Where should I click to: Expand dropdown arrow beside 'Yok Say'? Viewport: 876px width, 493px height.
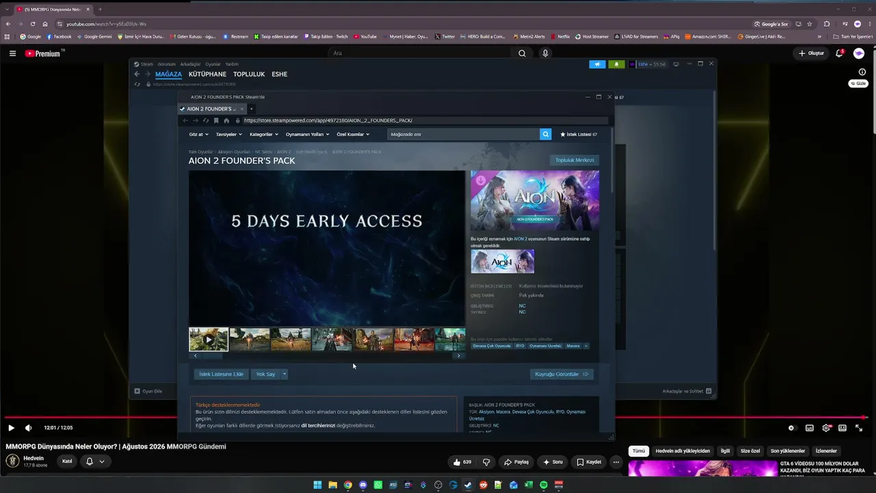pos(285,375)
